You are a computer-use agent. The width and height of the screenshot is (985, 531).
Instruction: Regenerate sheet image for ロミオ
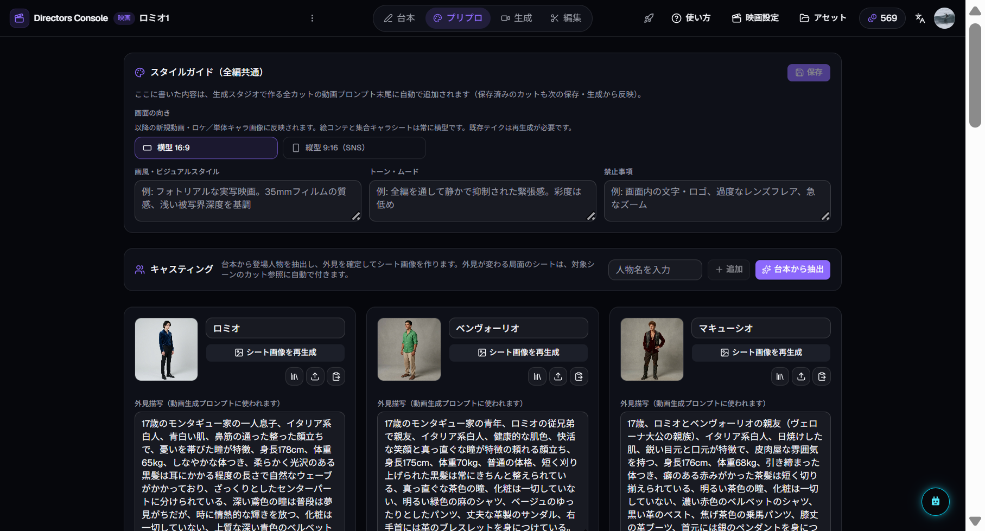[x=275, y=353]
